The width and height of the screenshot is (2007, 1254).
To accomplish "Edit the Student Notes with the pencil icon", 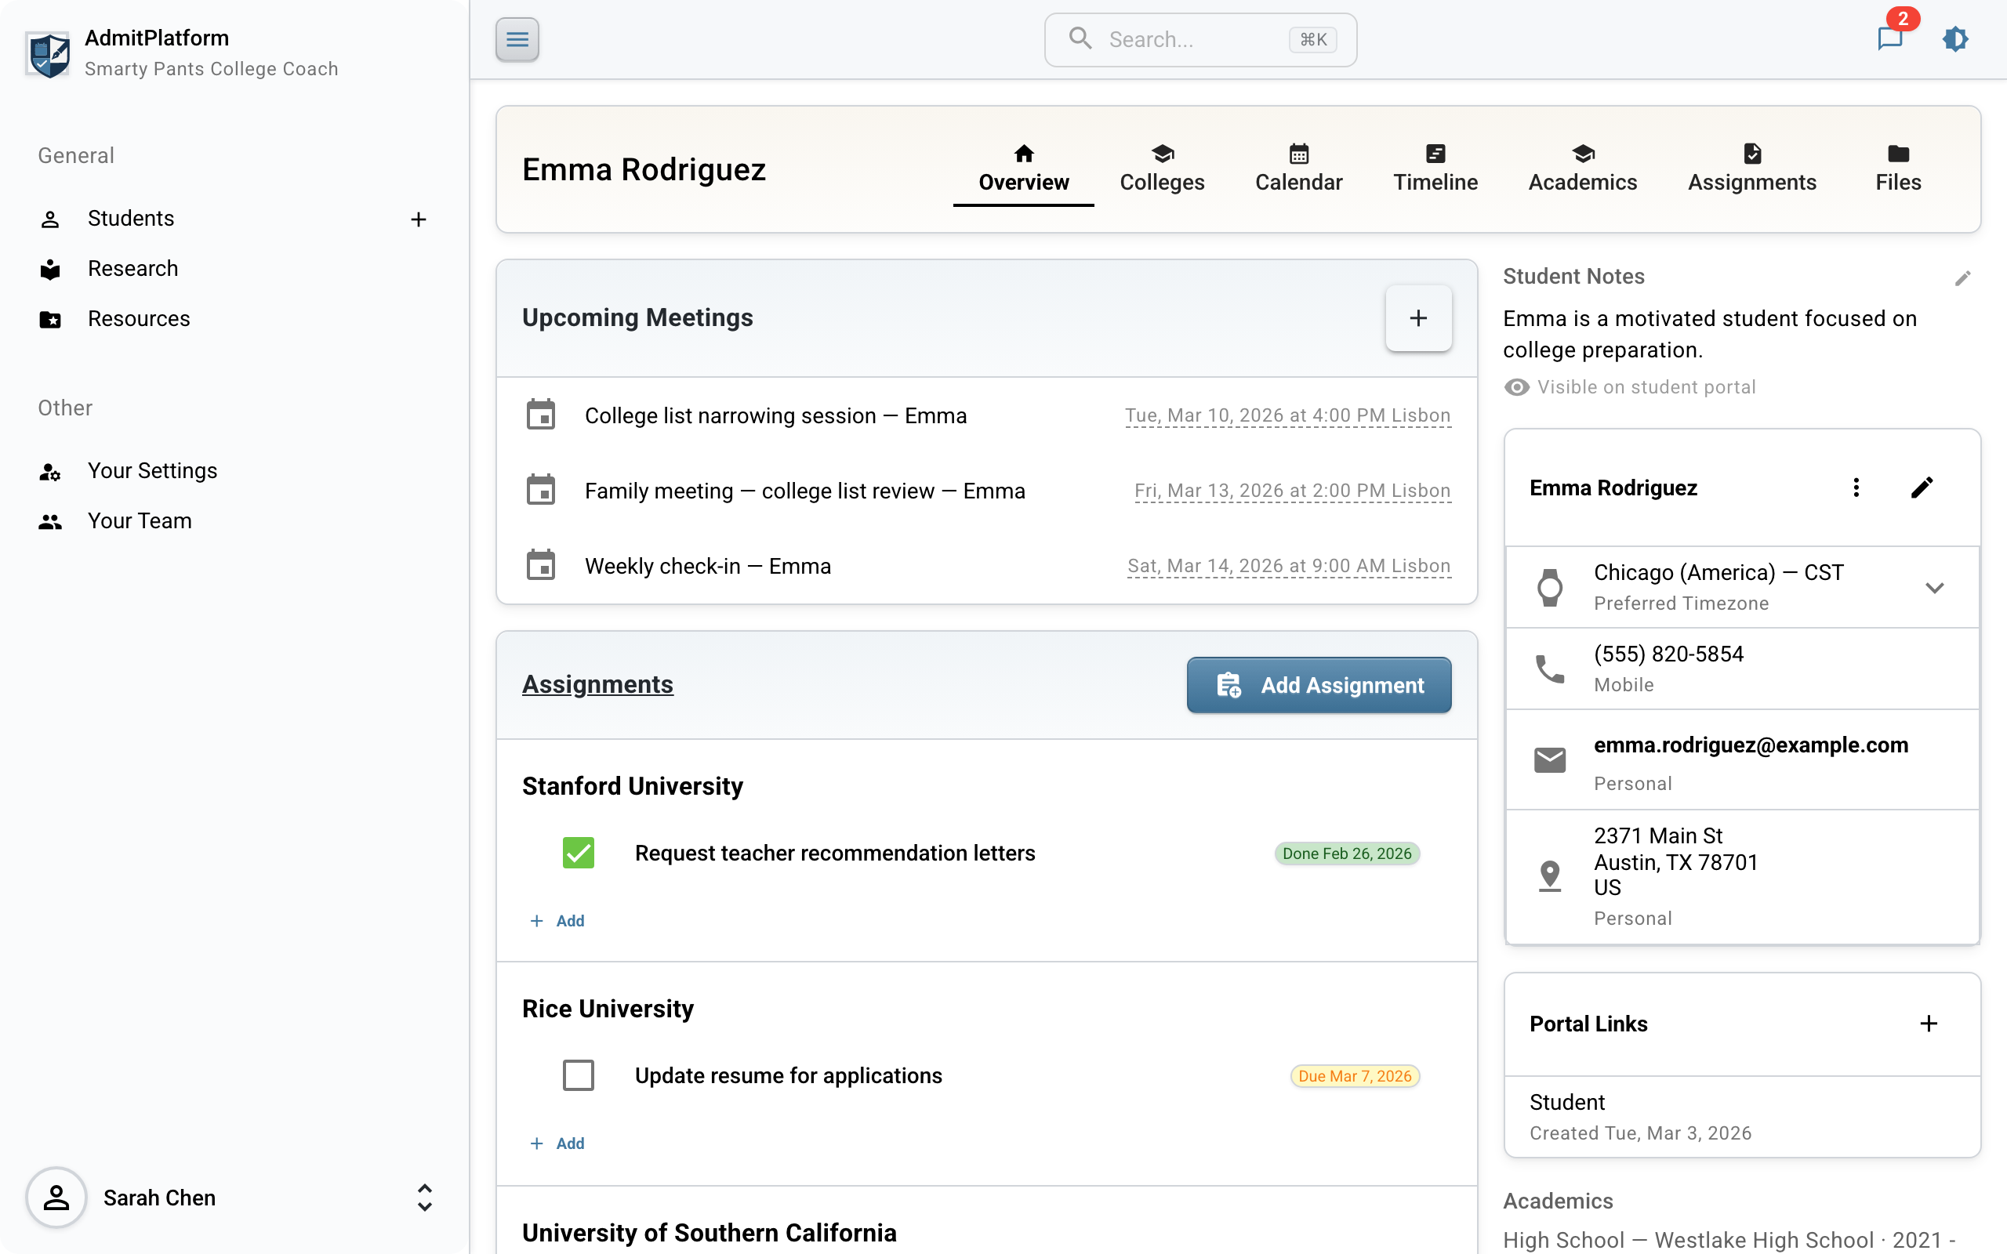I will coord(1964,277).
